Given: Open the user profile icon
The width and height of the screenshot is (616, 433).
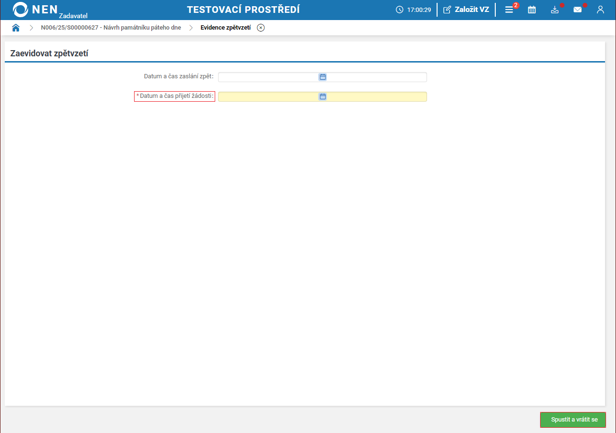Looking at the screenshot, I should (x=600, y=10).
